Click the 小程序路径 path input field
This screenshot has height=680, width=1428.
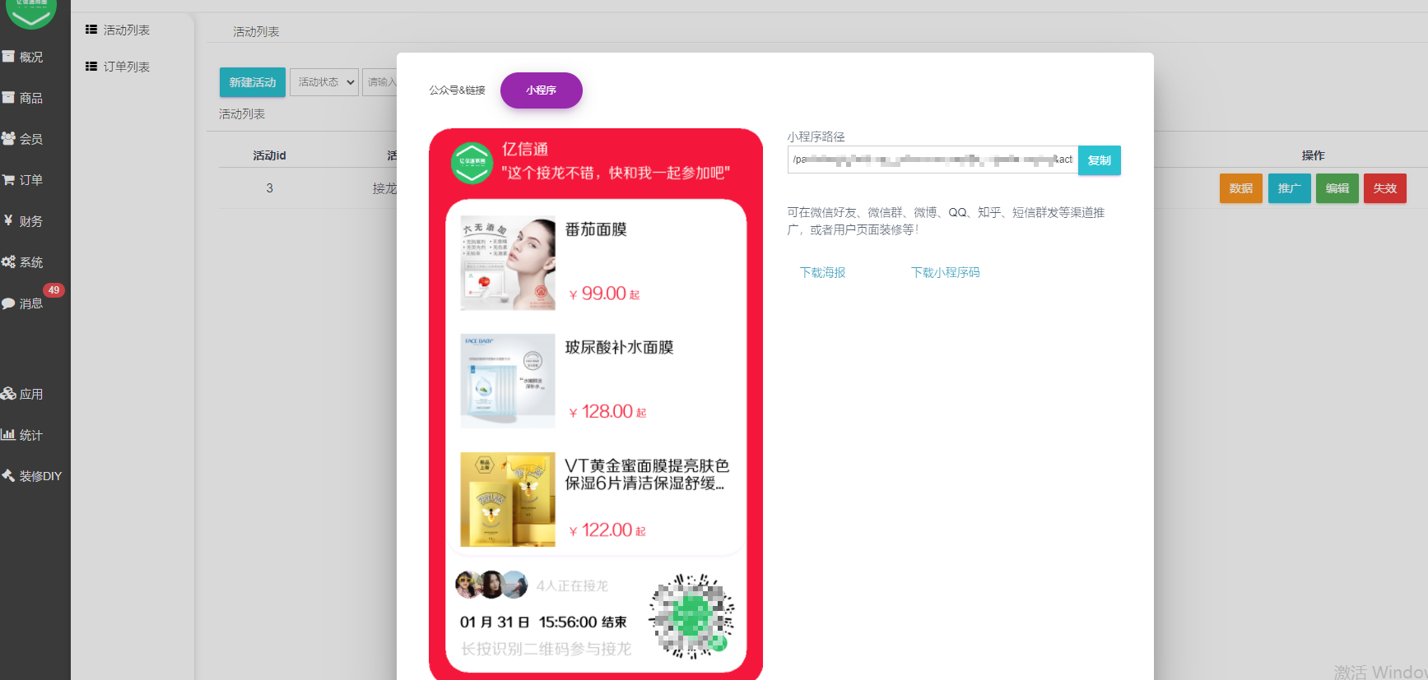coord(933,160)
